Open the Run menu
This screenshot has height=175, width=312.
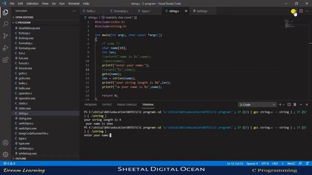tap(62, 3)
